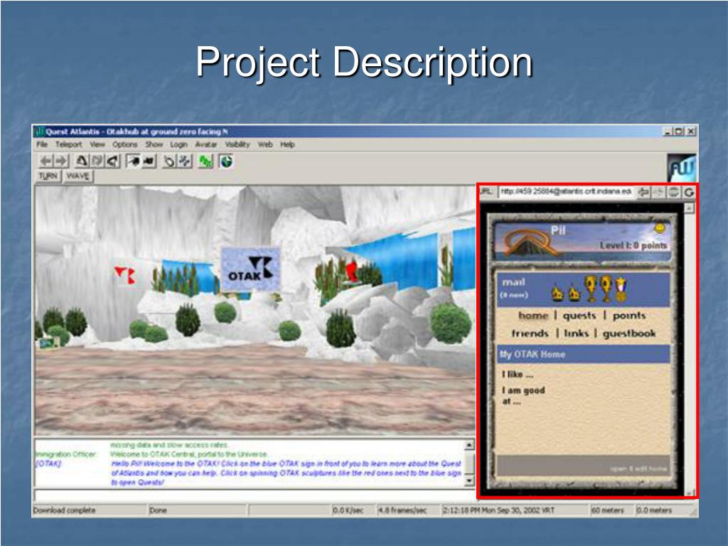The width and height of the screenshot is (728, 546).
Task: Open the Teleport menu
Action: point(68,144)
